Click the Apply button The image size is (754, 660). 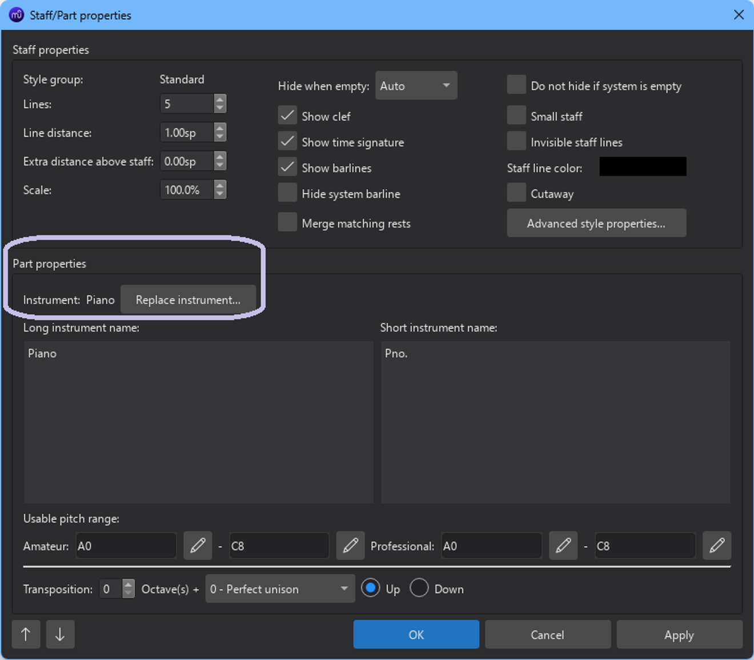(679, 634)
